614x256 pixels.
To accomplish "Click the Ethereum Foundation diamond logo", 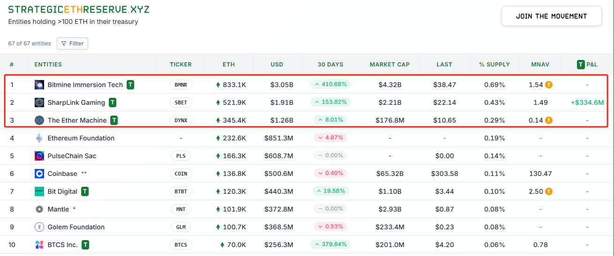I will pyautogui.click(x=39, y=138).
